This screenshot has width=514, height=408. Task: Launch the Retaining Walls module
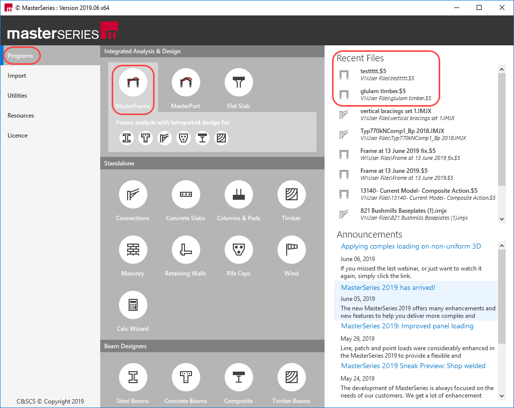185,250
